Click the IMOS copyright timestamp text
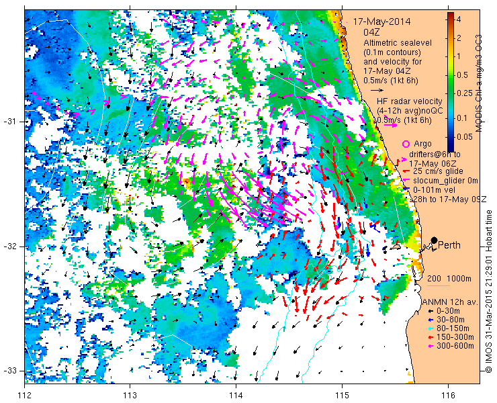This screenshot has height=403, width=497. [488, 291]
